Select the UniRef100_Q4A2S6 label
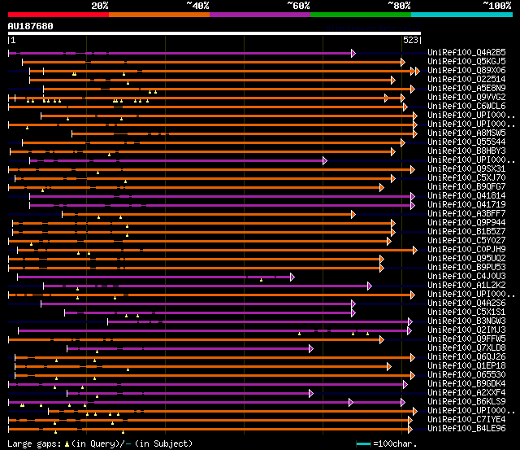Screen dimensions: 520x450 466,304
